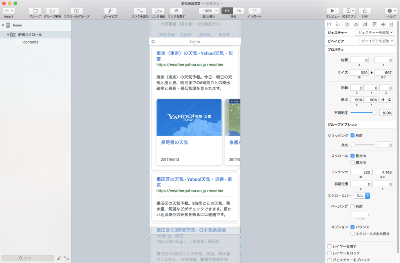Screen dimensions: 400x263
Task: Click the 編集済み title dropdown arrow
Action: [x=222, y=4]
